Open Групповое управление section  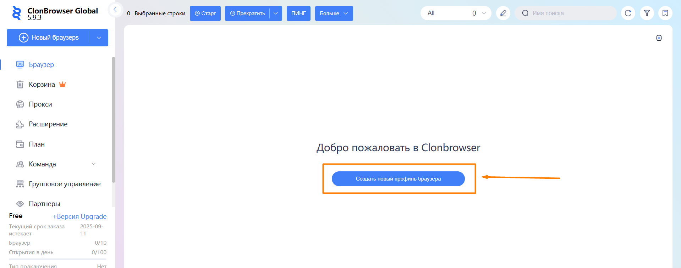(65, 184)
